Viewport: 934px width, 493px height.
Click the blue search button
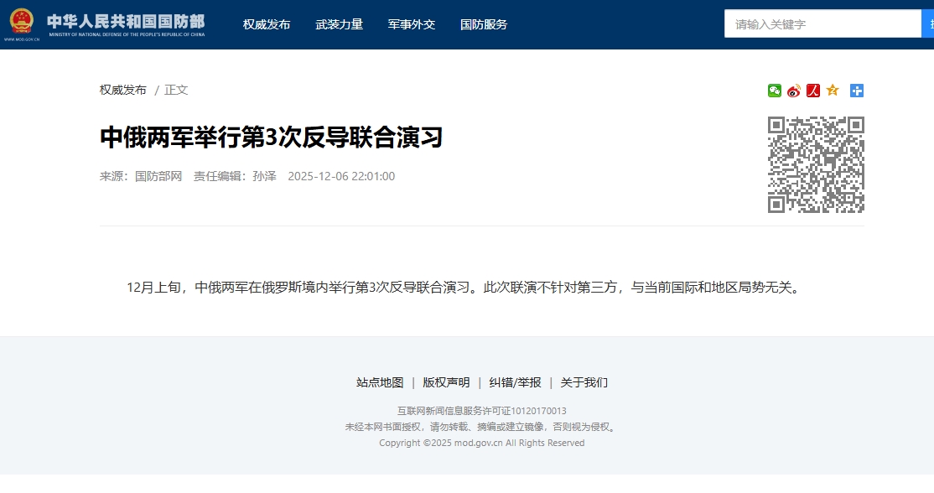pos(927,24)
